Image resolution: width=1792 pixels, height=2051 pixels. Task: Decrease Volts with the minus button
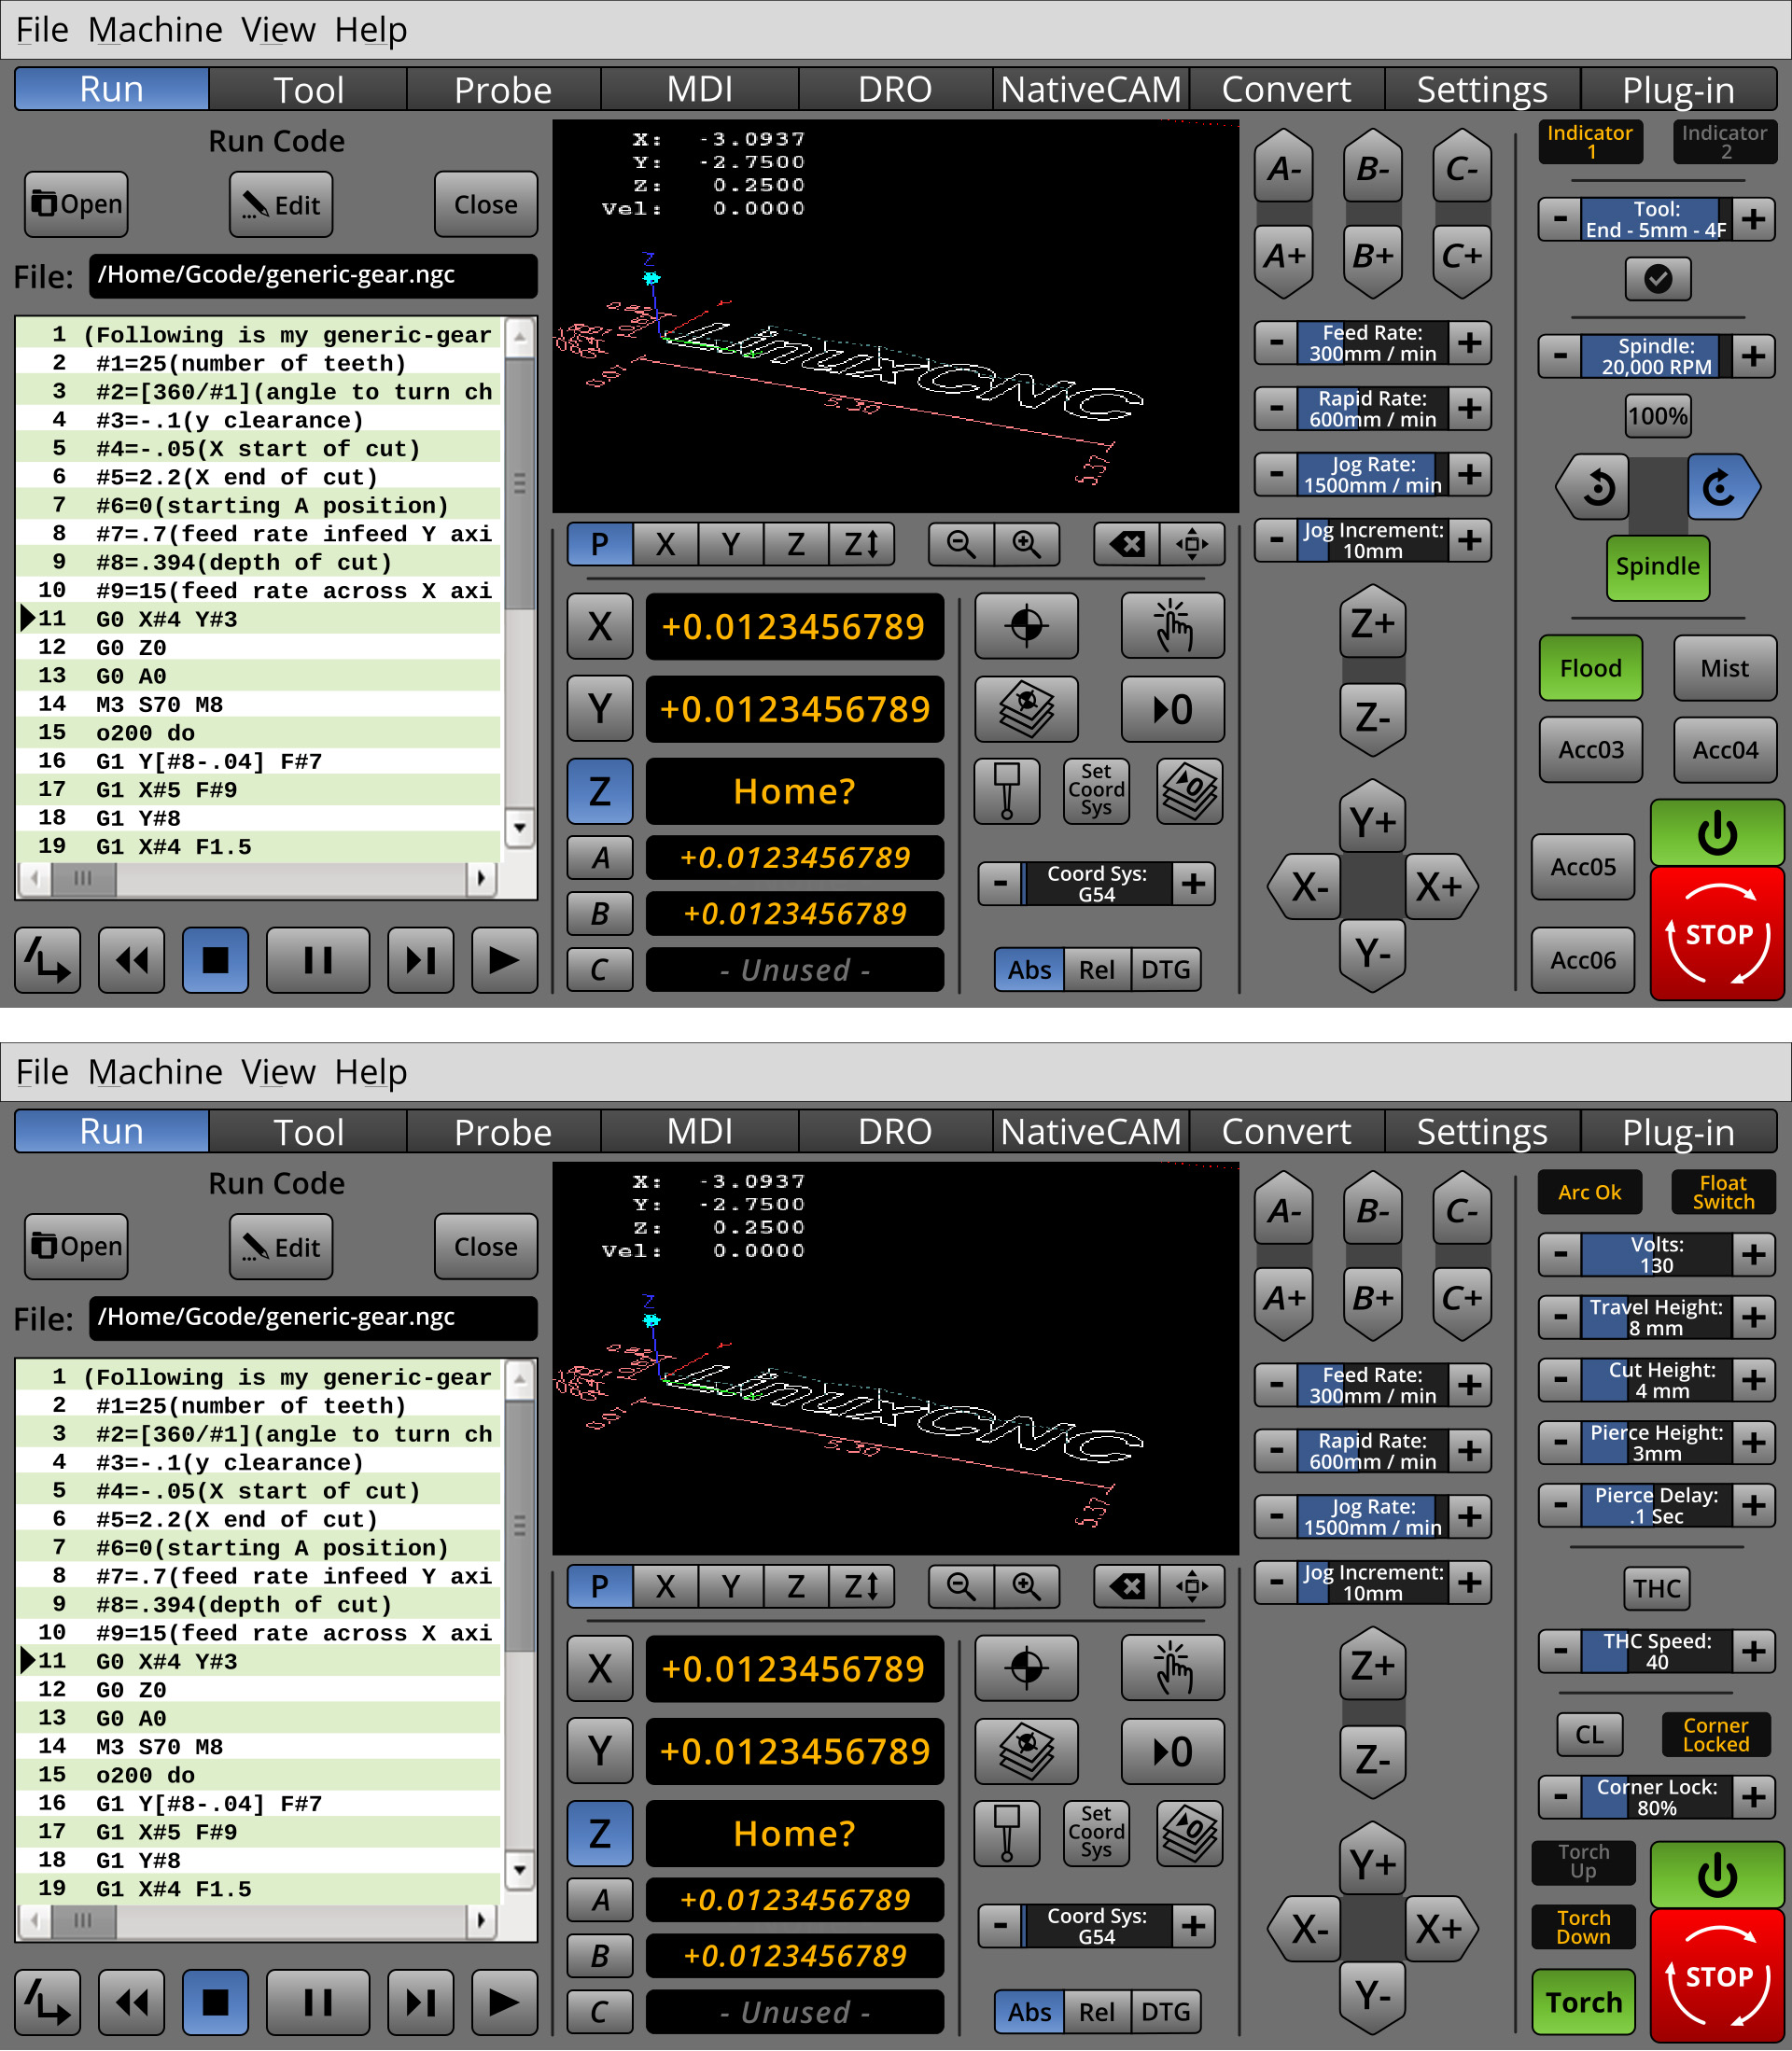pyautogui.click(x=1560, y=1254)
